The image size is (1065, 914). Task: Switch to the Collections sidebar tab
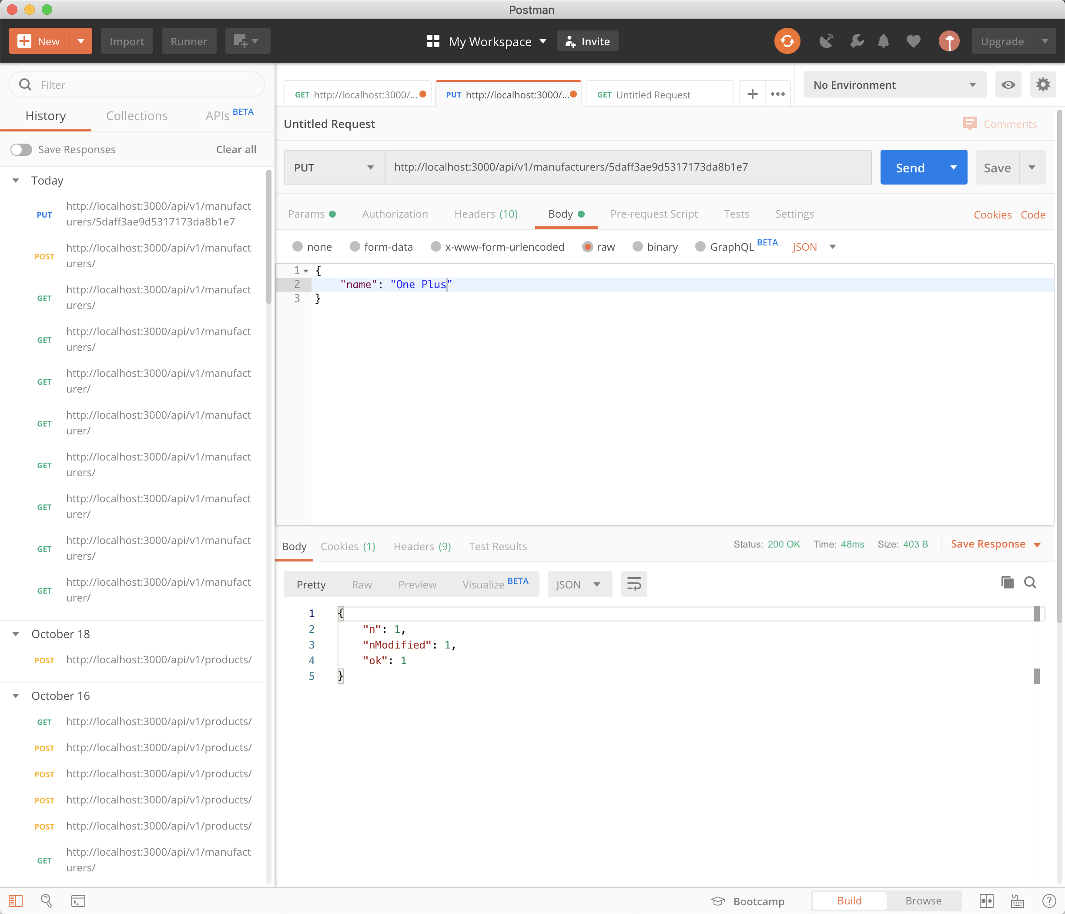[137, 116]
